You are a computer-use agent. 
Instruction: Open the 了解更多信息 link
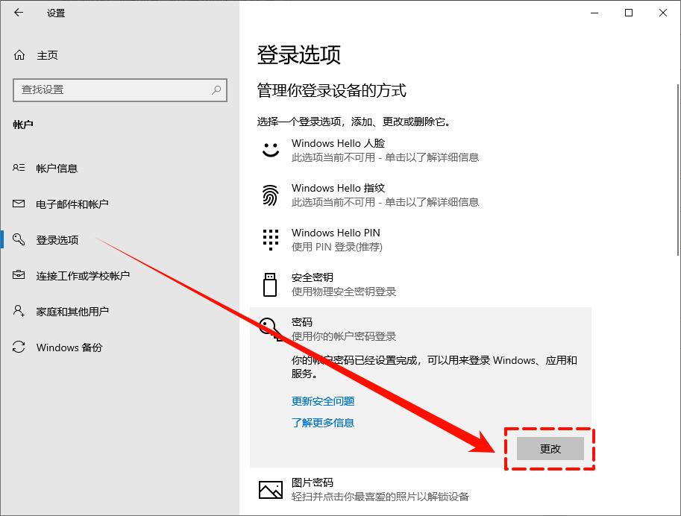click(323, 423)
